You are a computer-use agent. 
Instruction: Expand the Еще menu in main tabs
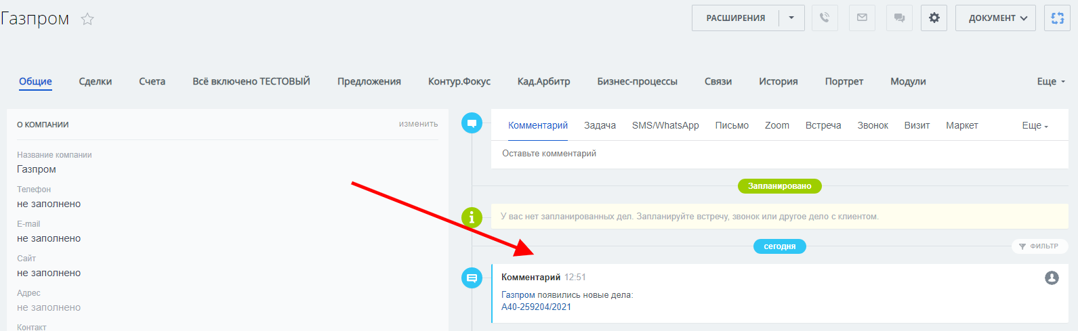(x=1051, y=81)
